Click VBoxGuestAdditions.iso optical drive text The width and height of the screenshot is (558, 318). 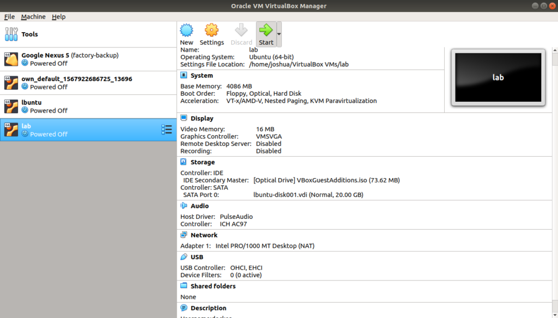326,180
